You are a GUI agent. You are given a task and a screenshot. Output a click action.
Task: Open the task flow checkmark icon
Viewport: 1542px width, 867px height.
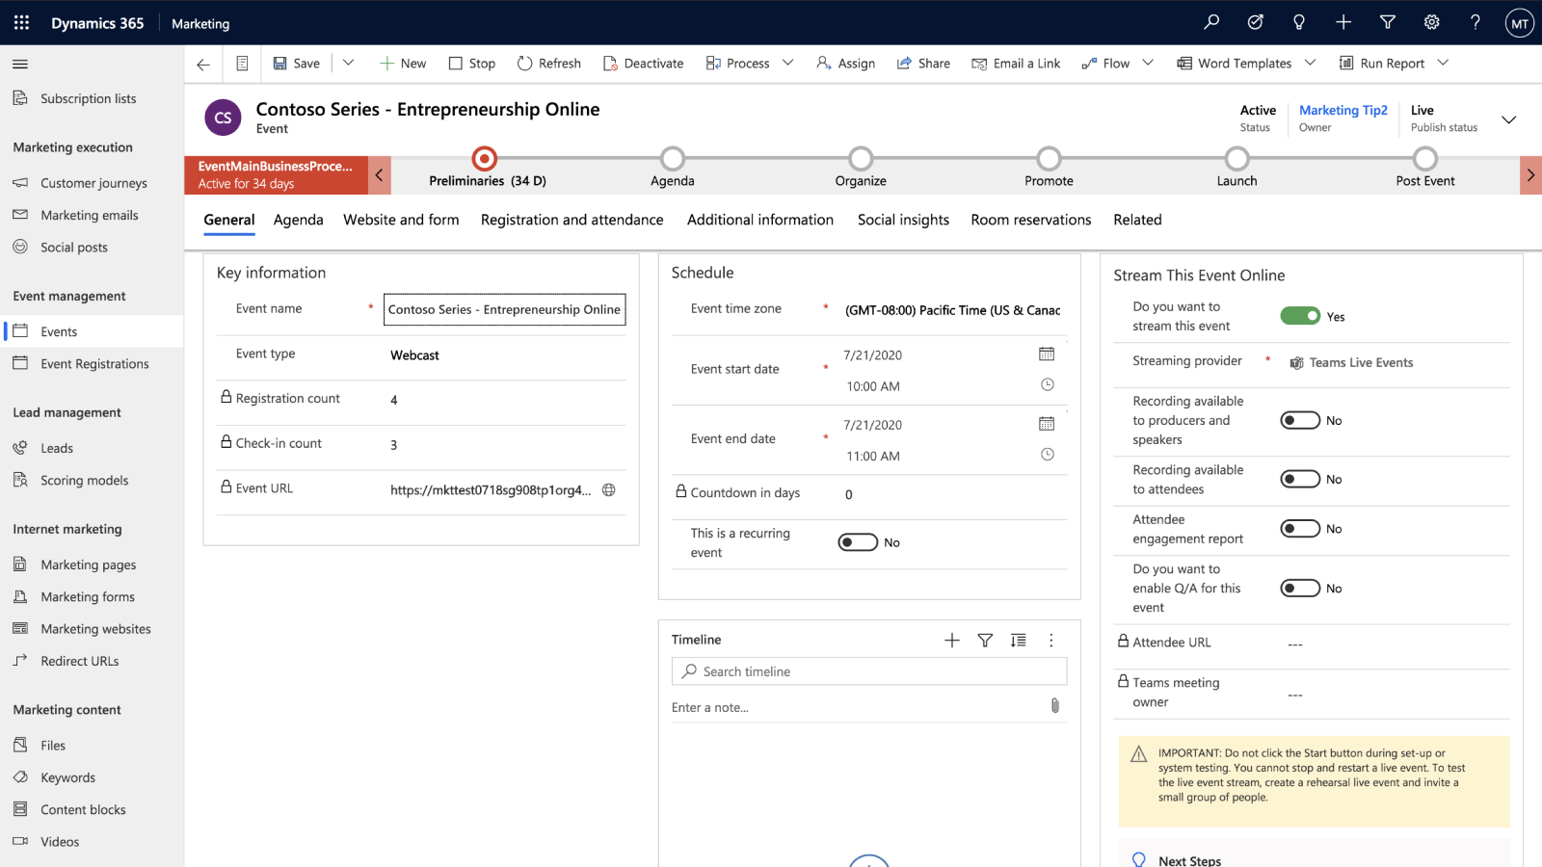[1255, 22]
